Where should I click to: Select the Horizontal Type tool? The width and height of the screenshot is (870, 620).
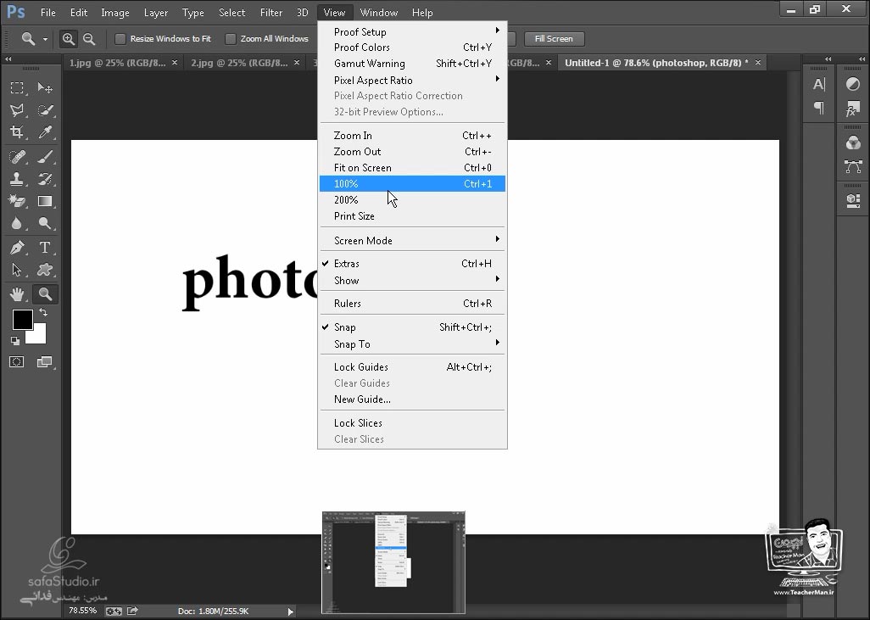[x=45, y=248]
